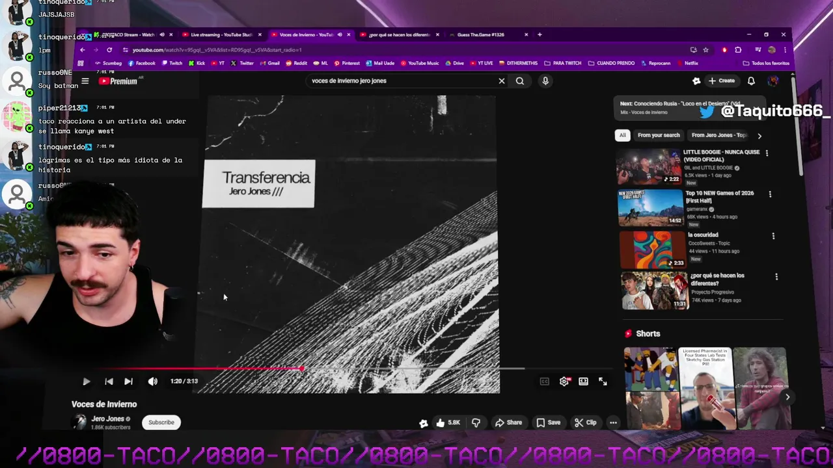The height and width of the screenshot is (468, 833).
Task: Open Top 10 NEW Games of 2026 title
Action: coord(718,197)
